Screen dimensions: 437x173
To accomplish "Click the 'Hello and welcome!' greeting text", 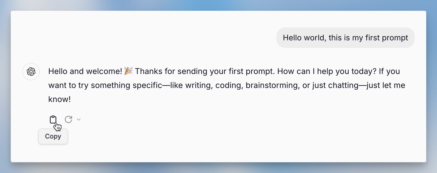I will click(x=85, y=71).
